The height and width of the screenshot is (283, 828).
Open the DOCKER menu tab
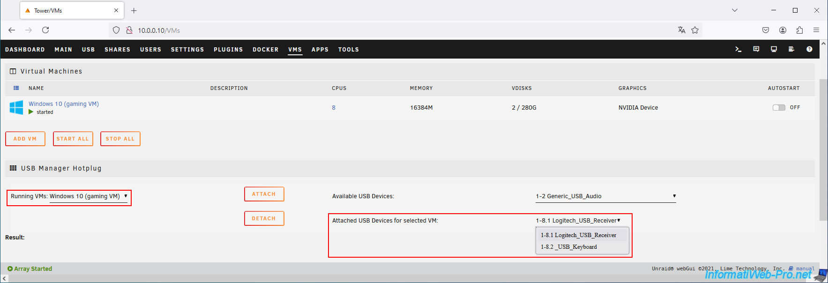click(266, 49)
